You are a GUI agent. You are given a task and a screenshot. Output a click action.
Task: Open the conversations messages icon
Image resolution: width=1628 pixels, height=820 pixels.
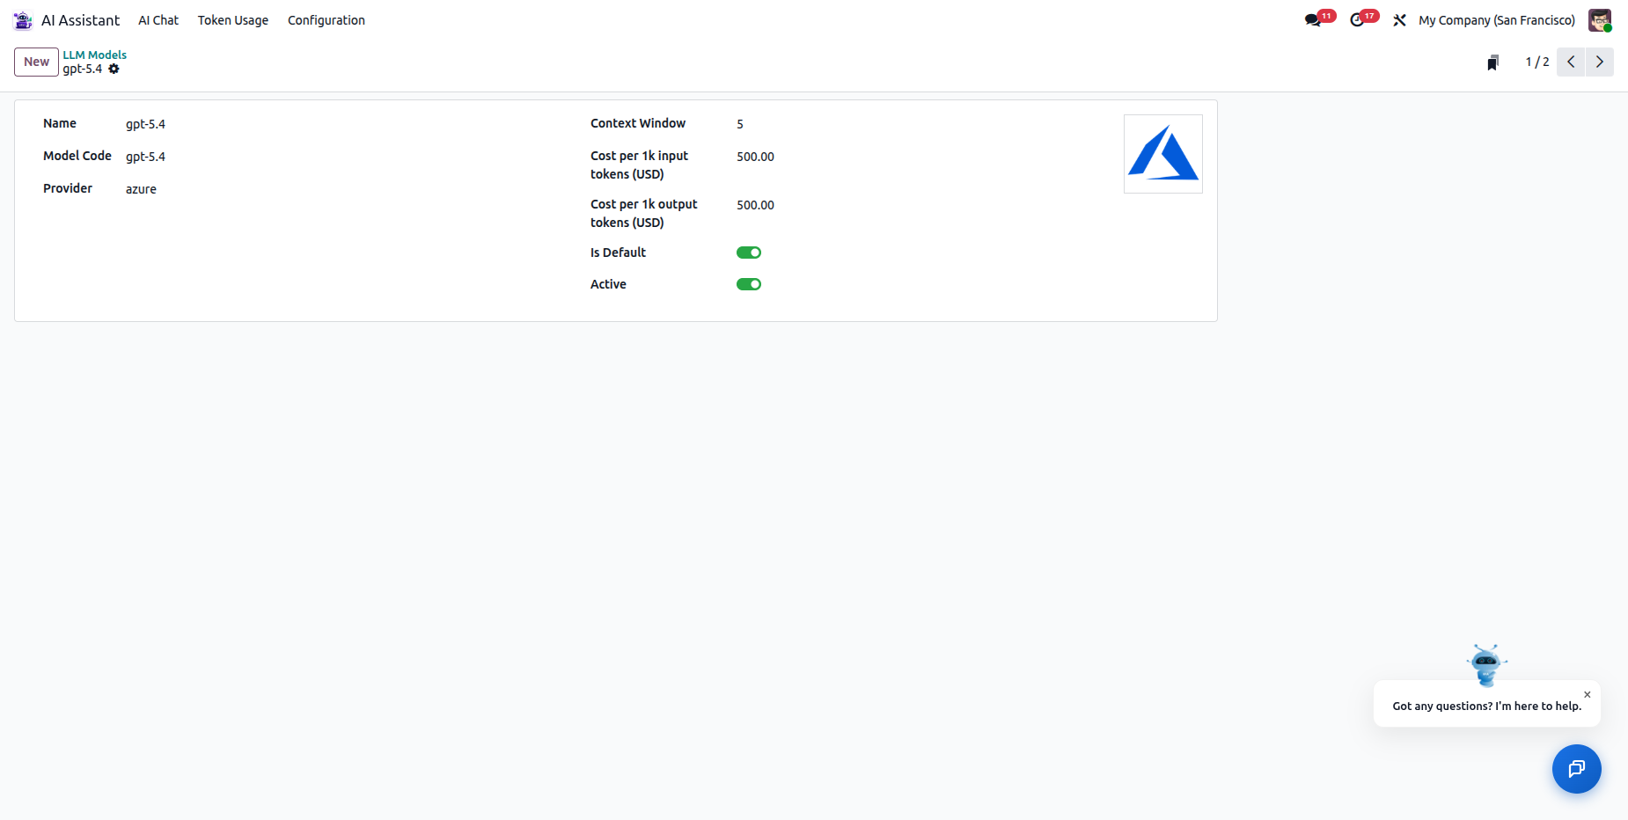tap(1313, 20)
